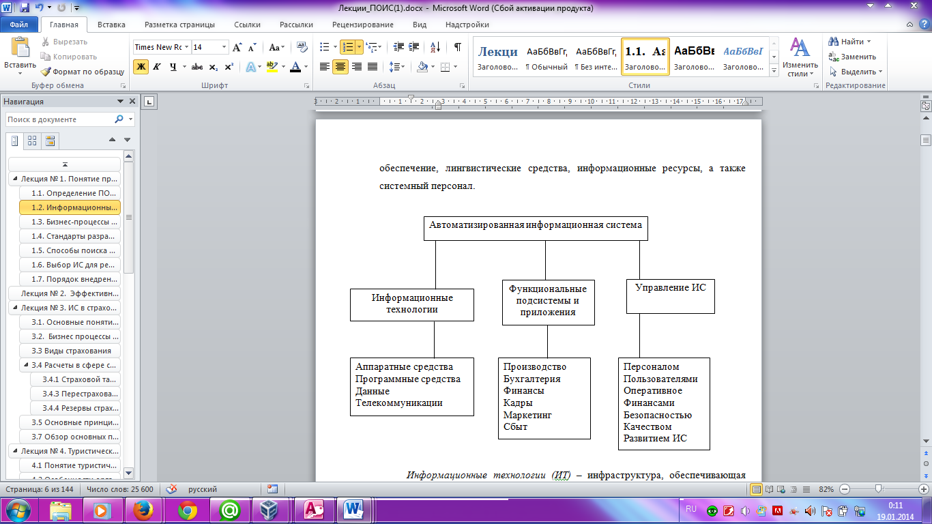
Task: Switch to Разметка страницы tab
Action: pos(179,25)
